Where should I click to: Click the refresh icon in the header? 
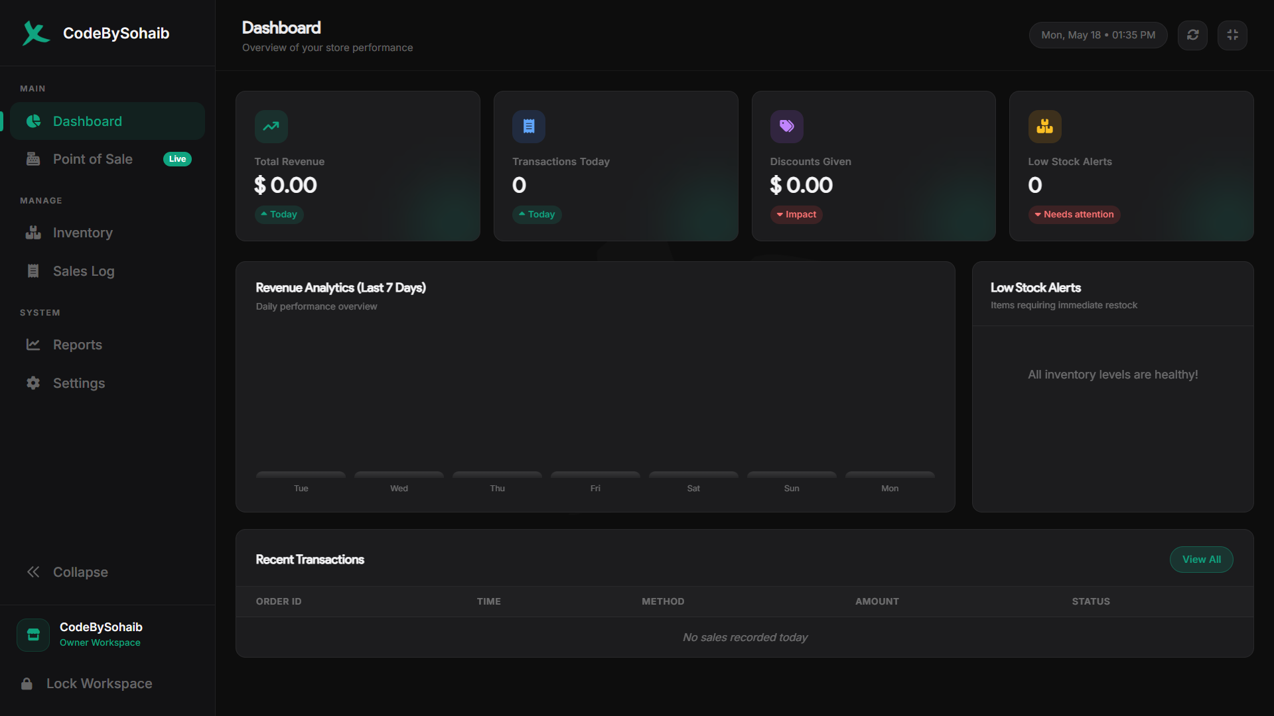(x=1192, y=35)
